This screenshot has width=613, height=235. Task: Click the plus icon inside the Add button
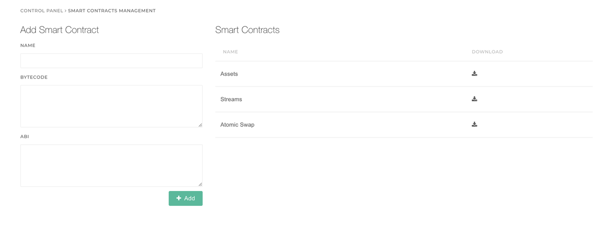pyautogui.click(x=179, y=198)
